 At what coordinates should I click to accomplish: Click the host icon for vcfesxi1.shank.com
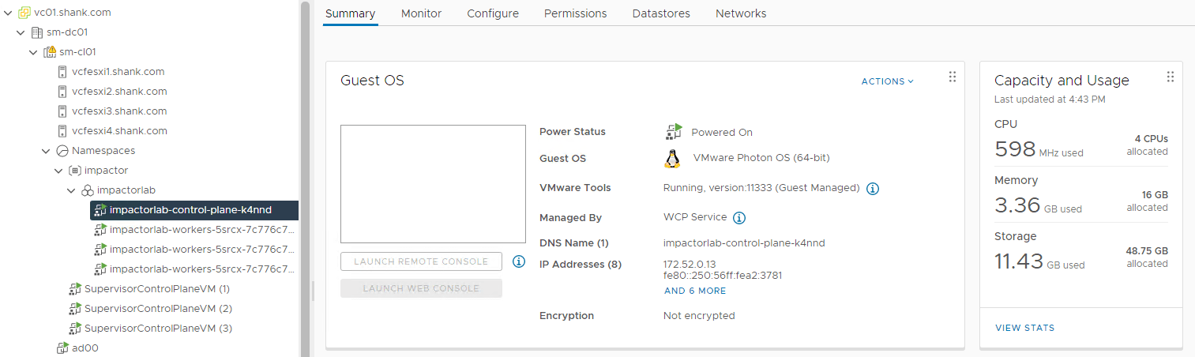62,72
